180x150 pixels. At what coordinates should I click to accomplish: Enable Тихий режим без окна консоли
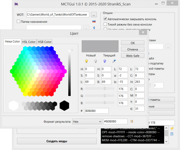tap(105, 24)
